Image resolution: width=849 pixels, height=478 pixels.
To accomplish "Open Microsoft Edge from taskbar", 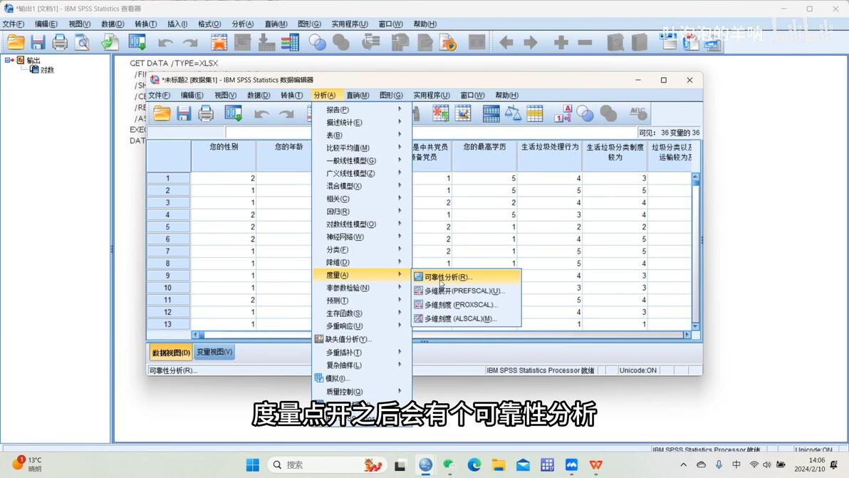I will 474,465.
